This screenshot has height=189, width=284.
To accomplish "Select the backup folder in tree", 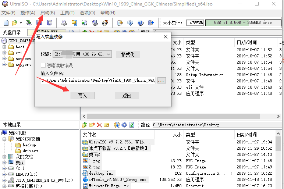I will (x=29, y=145).
